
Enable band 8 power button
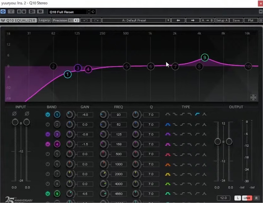(x=48, y=184)
